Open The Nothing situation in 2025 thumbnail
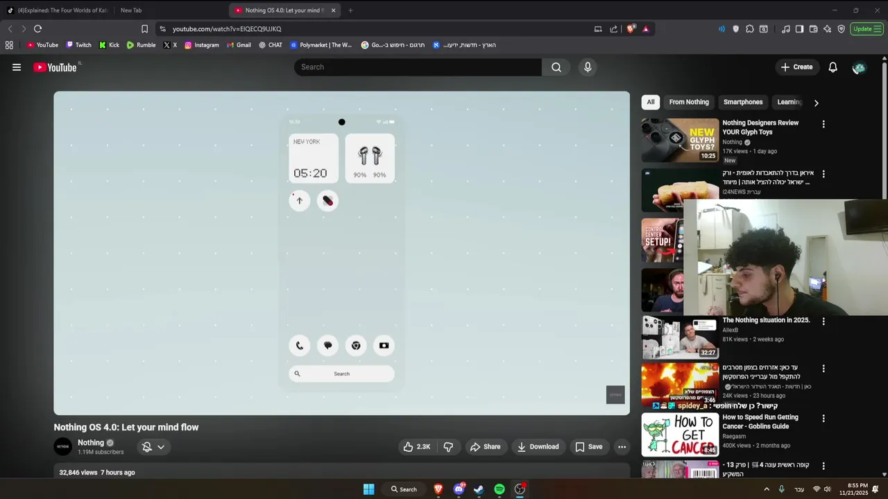This screenshot has height=499, width=888. 680,338
